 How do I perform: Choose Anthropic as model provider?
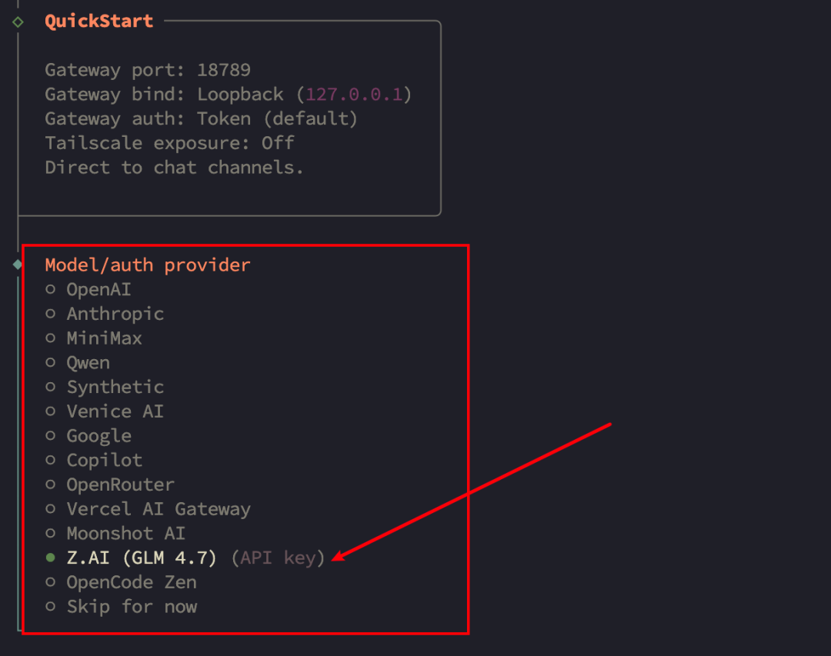115,314
